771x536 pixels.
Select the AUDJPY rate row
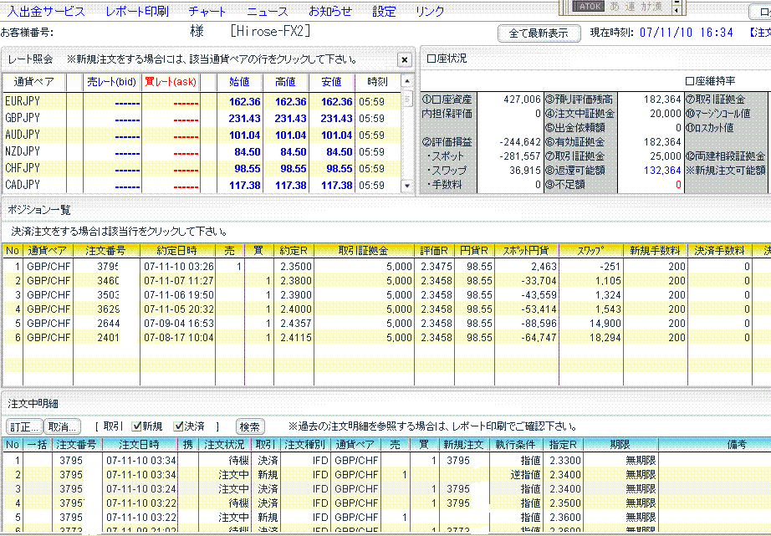202,135
